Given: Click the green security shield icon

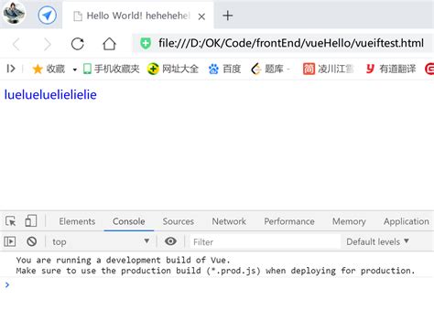Looking at the screenshot, I should click(x=146, y=44).
